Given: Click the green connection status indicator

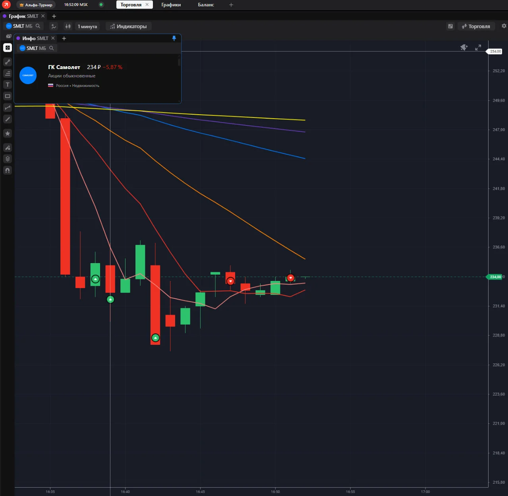Looking at the screenshot, I should pos(101,5).
